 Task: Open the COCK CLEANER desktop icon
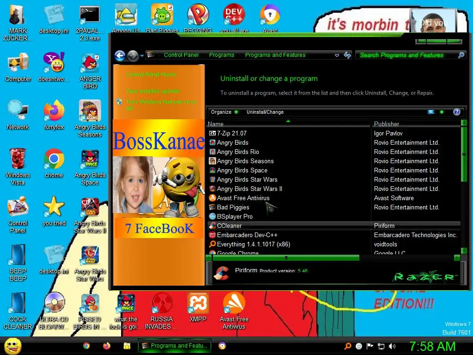tap(18, 311)
